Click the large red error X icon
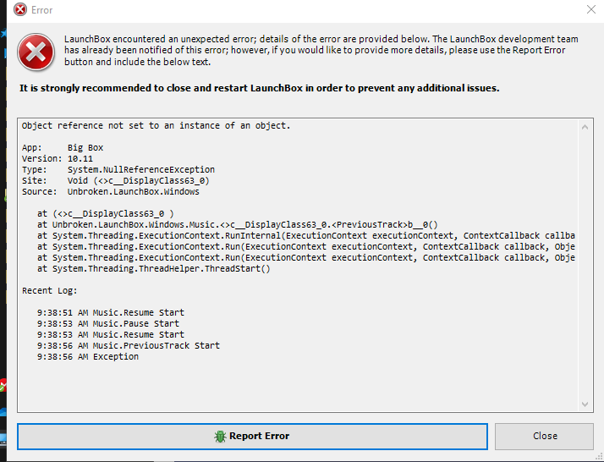Viewport: 604px width, 462px height. click(36, 52)
